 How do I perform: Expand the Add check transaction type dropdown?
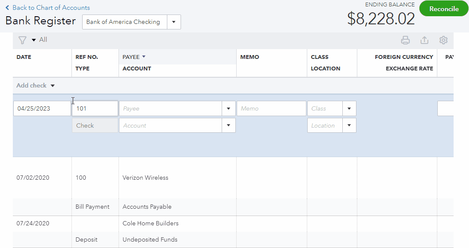[52, 85]
